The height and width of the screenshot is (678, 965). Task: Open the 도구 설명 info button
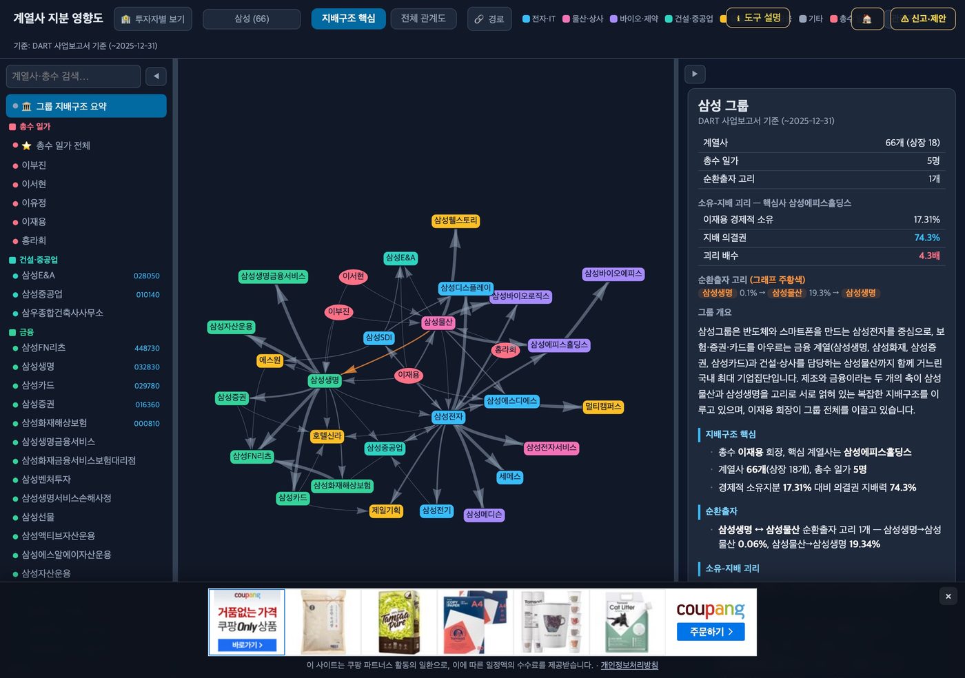(x=758, y=18)
